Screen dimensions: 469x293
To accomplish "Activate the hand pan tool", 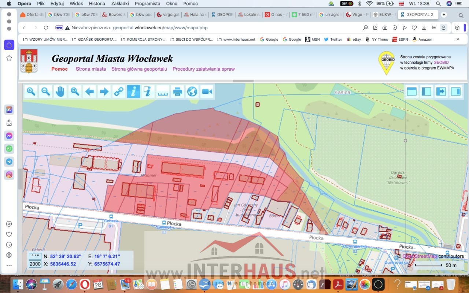I will point(60,91).
